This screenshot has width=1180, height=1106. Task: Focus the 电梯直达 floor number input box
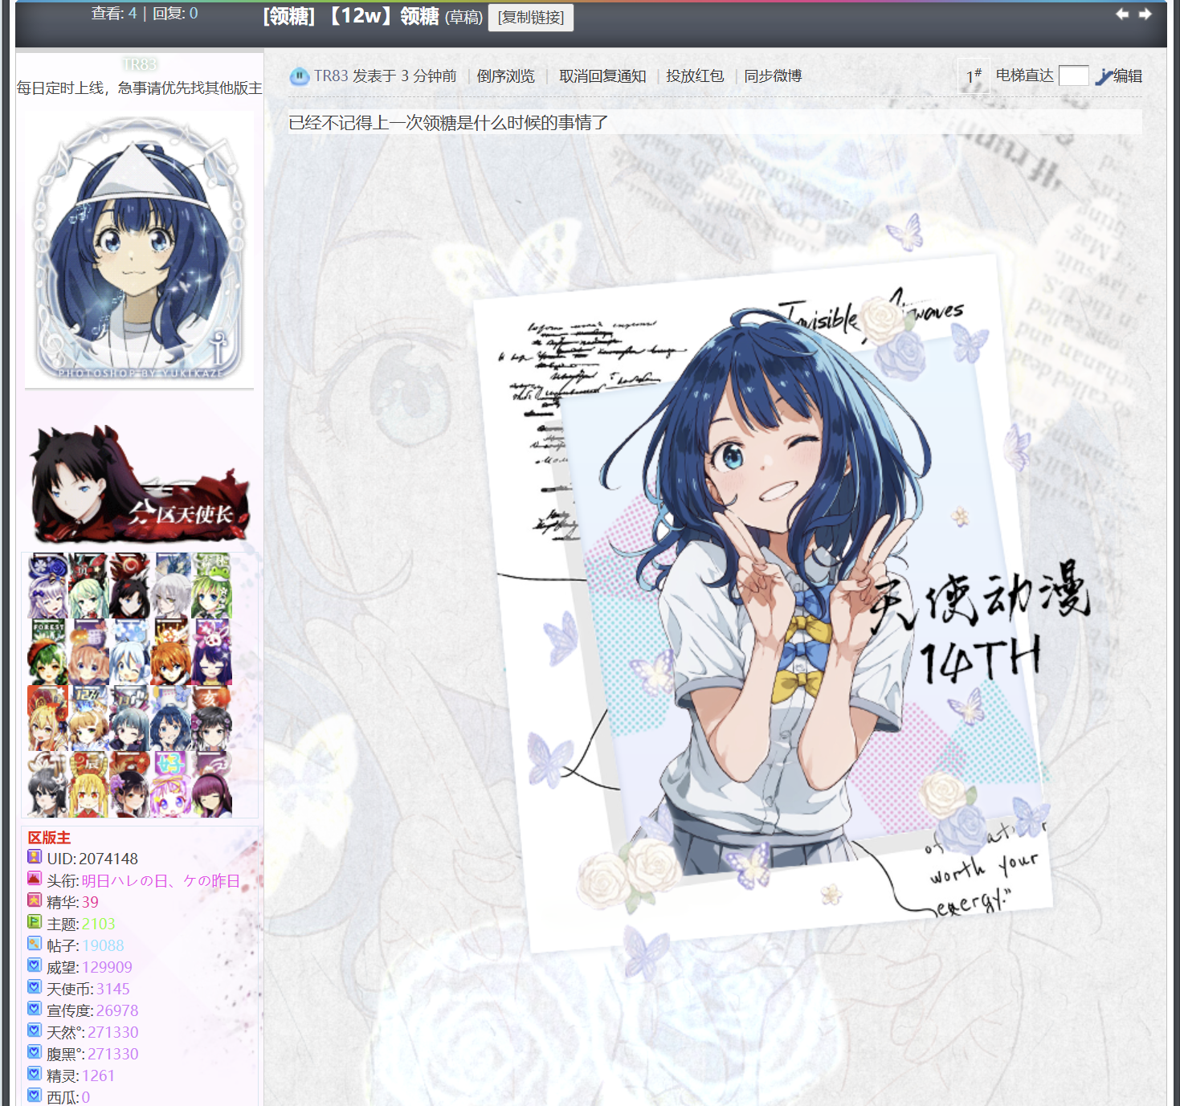[1073, 76]
